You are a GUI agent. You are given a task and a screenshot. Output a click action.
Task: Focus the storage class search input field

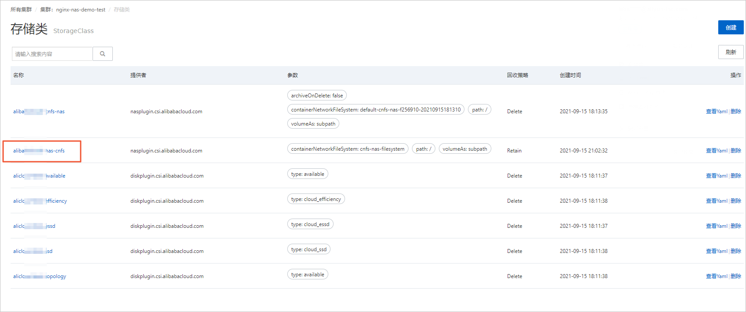52,54
